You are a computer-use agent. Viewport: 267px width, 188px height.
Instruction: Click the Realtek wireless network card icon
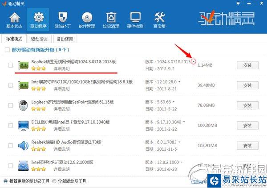[24, 65]
